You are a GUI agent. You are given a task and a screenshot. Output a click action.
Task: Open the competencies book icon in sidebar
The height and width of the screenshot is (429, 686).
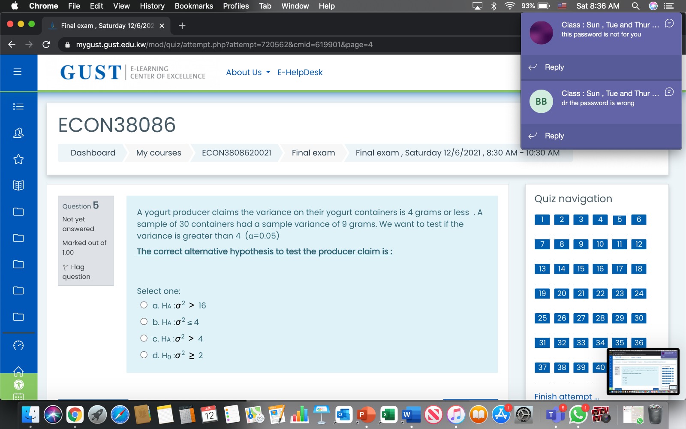[18, 185]
